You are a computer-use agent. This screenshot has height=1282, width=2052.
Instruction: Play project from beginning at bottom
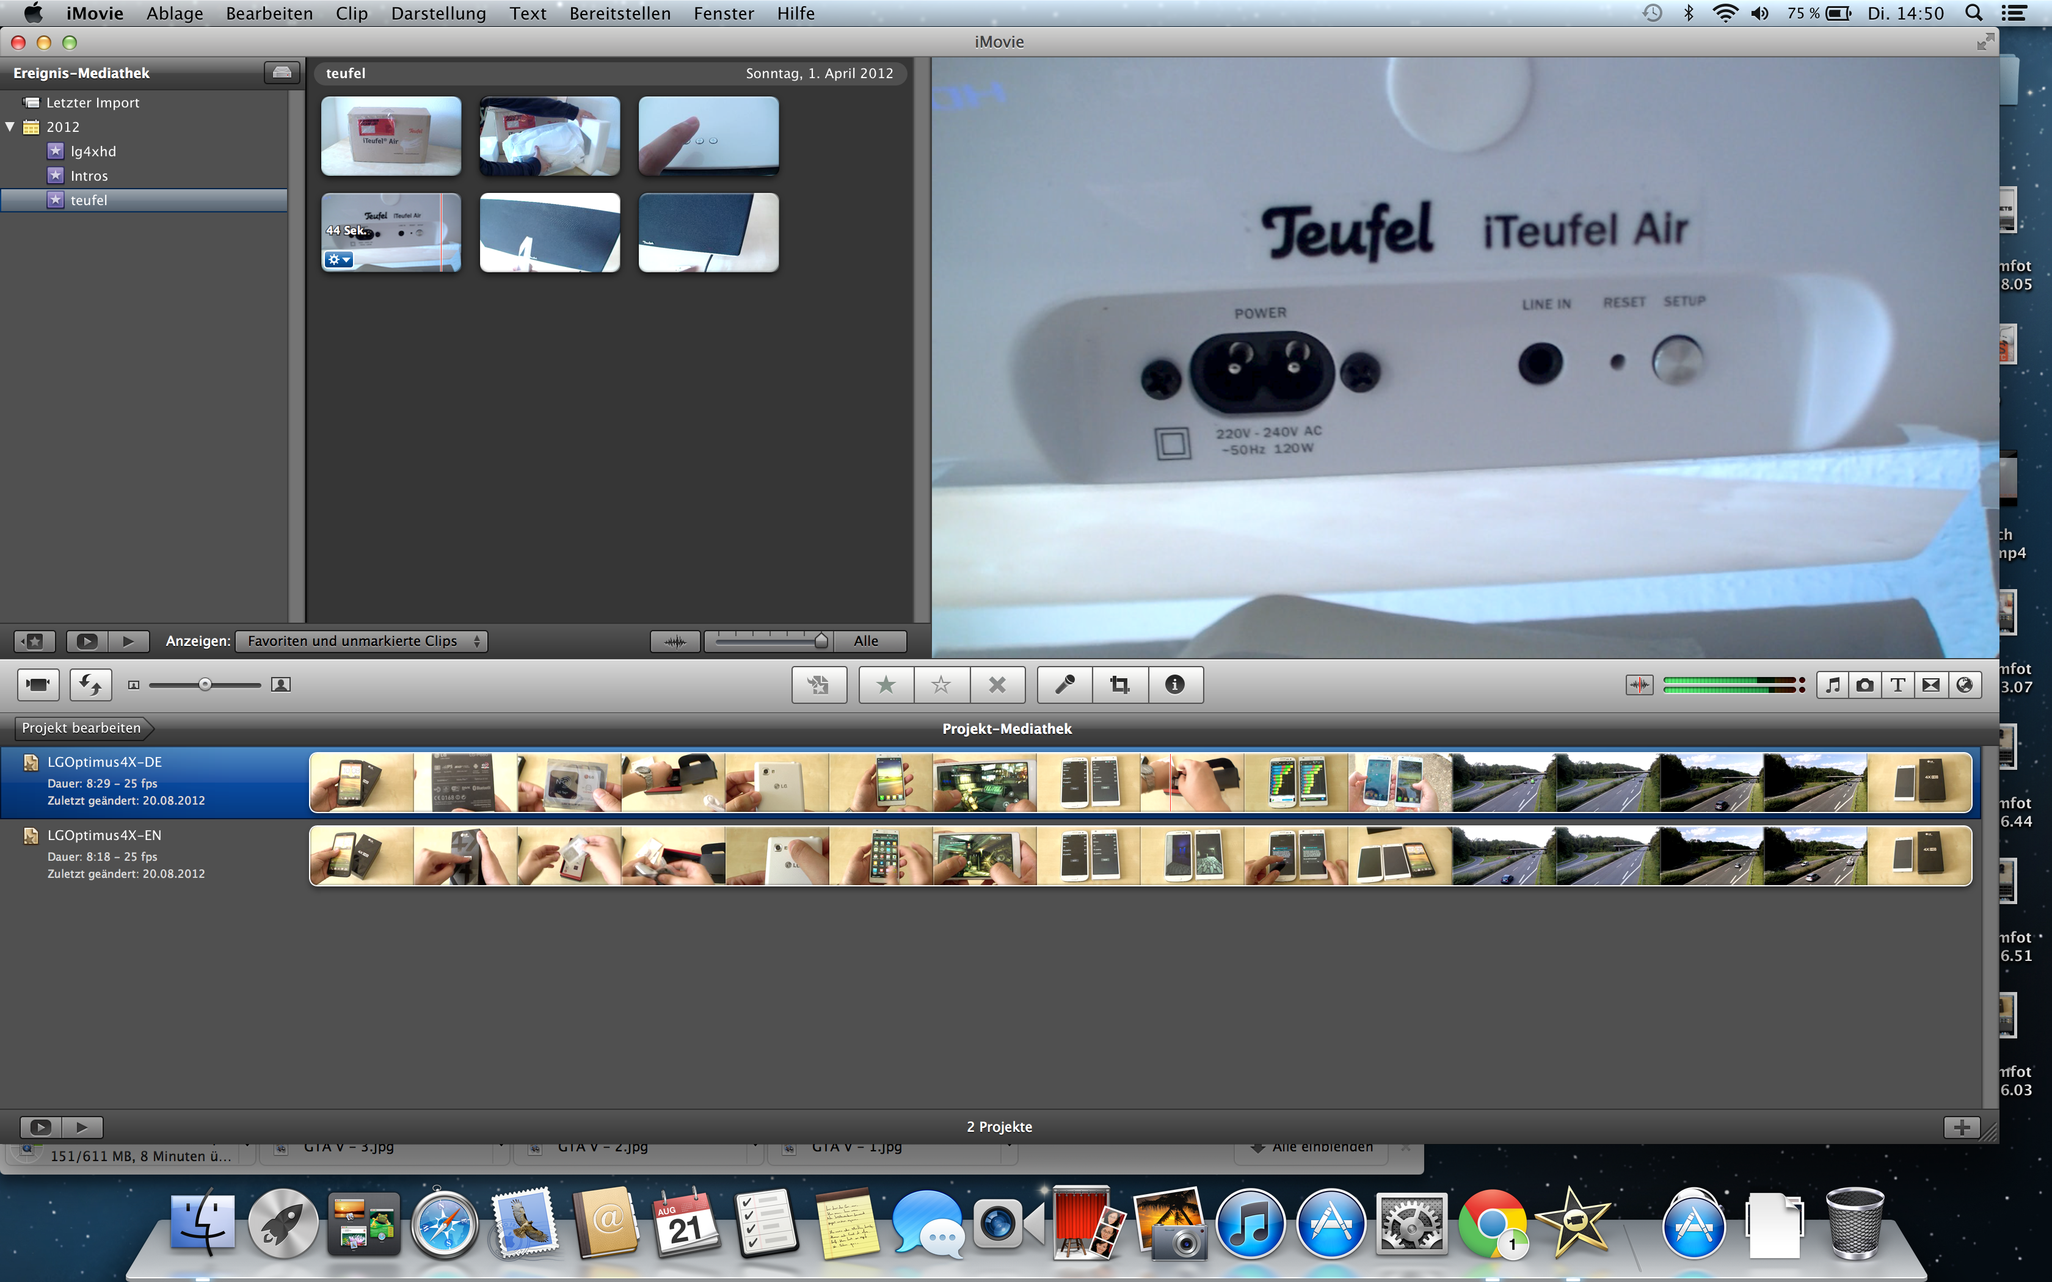[82, 1127]
